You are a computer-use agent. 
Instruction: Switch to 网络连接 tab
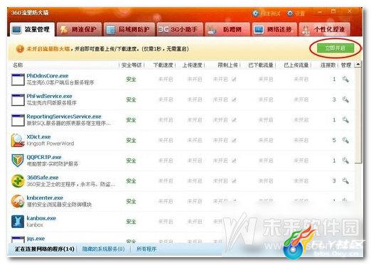point(274,29)
